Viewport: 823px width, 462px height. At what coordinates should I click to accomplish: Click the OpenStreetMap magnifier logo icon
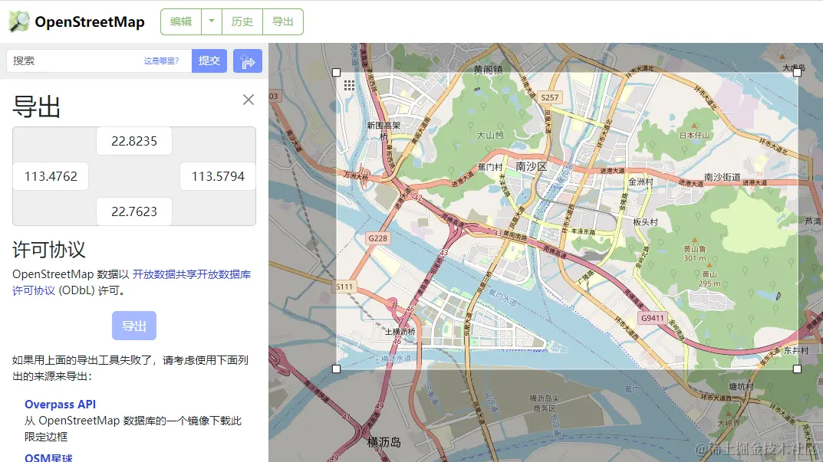coord(19,21)
